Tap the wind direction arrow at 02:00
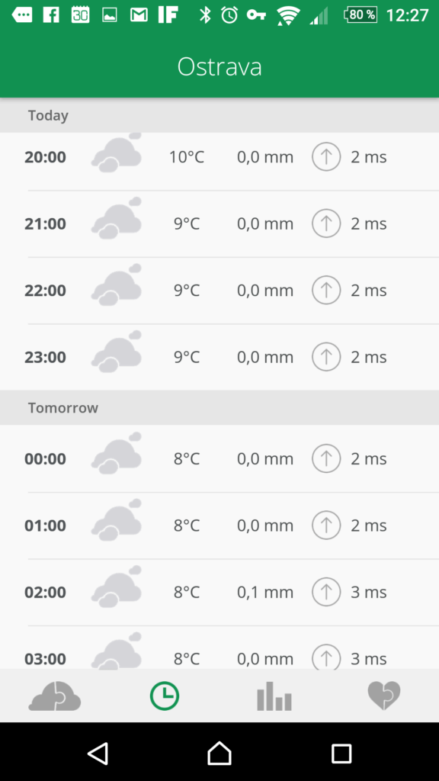The image size is (439, 781). point(326,592)
